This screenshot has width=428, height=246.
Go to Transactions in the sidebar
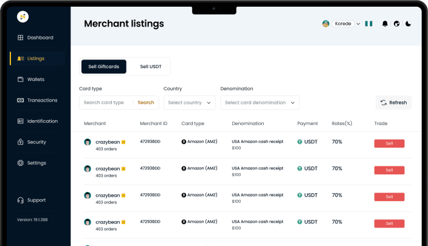pos(41,100)
